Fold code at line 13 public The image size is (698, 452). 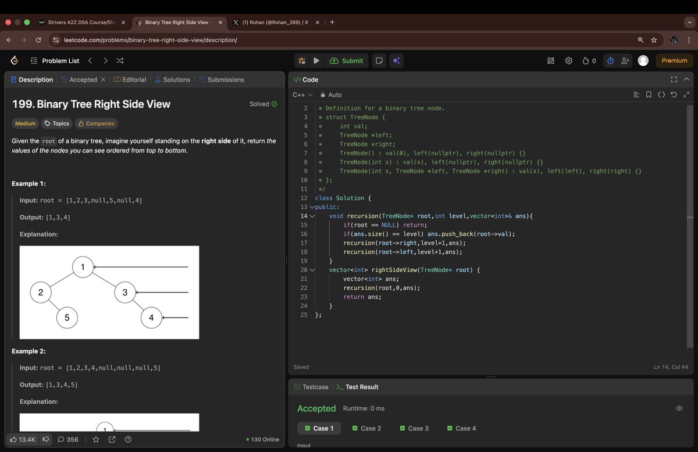pos(312,207)
